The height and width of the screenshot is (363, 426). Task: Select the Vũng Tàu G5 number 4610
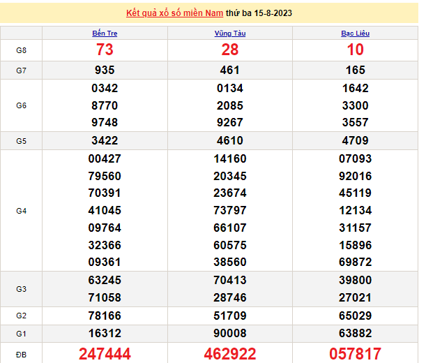pyautogui.click(x=229, y=141)
